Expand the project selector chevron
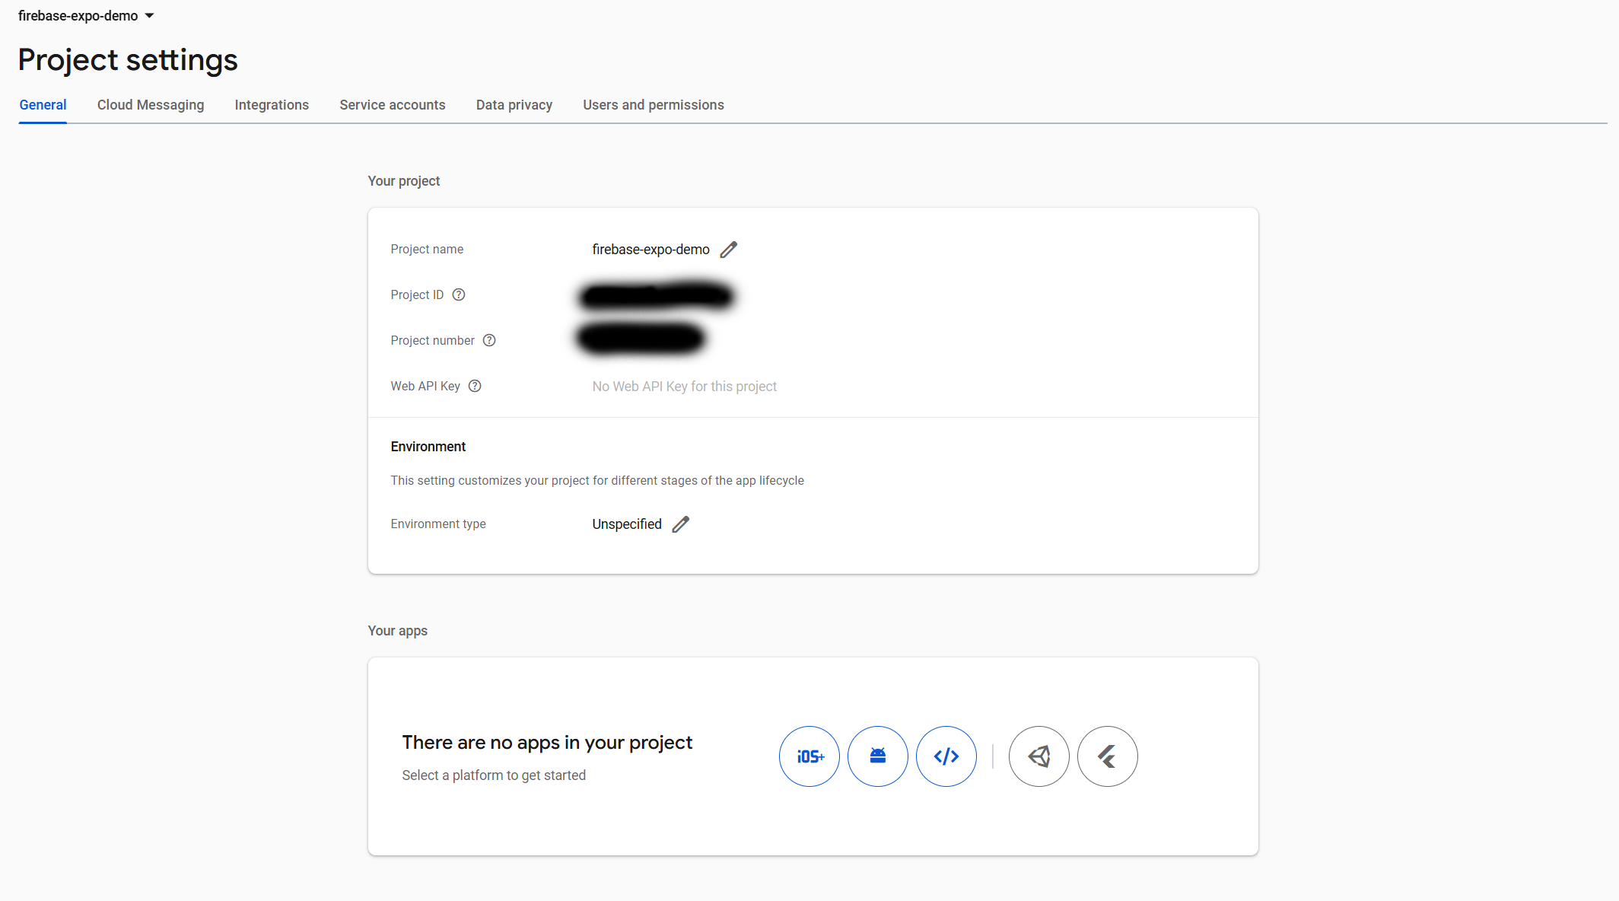 coord(149,15)
